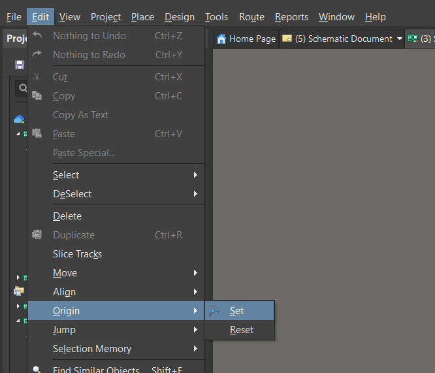
Task: Open the File menu
Action: [14, 17]
